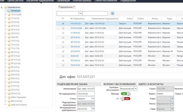Open link 3013/0122 in table
The width and height of the screenshot is (183, 112).
tap(75, 42)
